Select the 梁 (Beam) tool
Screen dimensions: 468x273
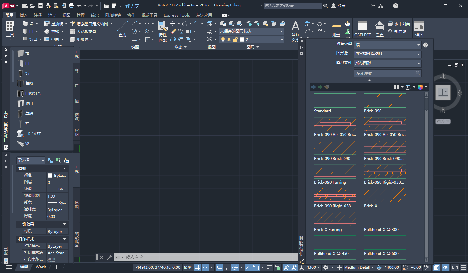click(28, 143)
